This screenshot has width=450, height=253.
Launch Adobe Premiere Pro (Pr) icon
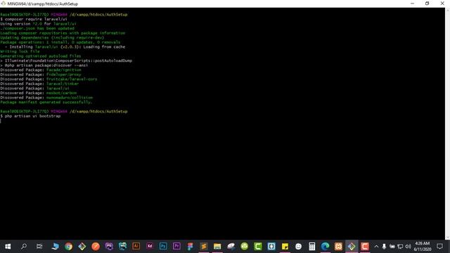[176, 246]
